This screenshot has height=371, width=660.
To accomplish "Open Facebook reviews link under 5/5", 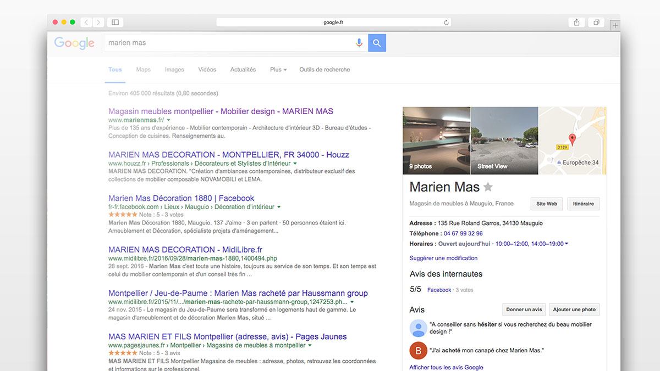I will click(439, 290).
